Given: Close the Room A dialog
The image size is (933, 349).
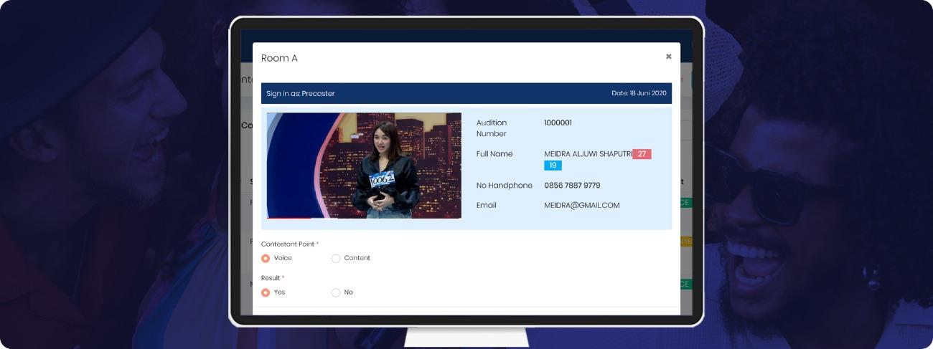Looking at the screenshot, I should click(668, 57).
